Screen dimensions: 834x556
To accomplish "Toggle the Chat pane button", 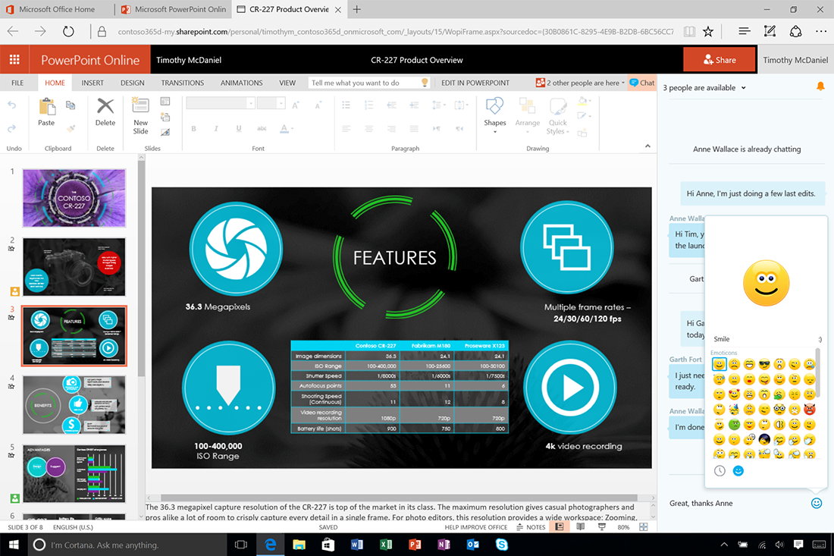I will (641, 83).
